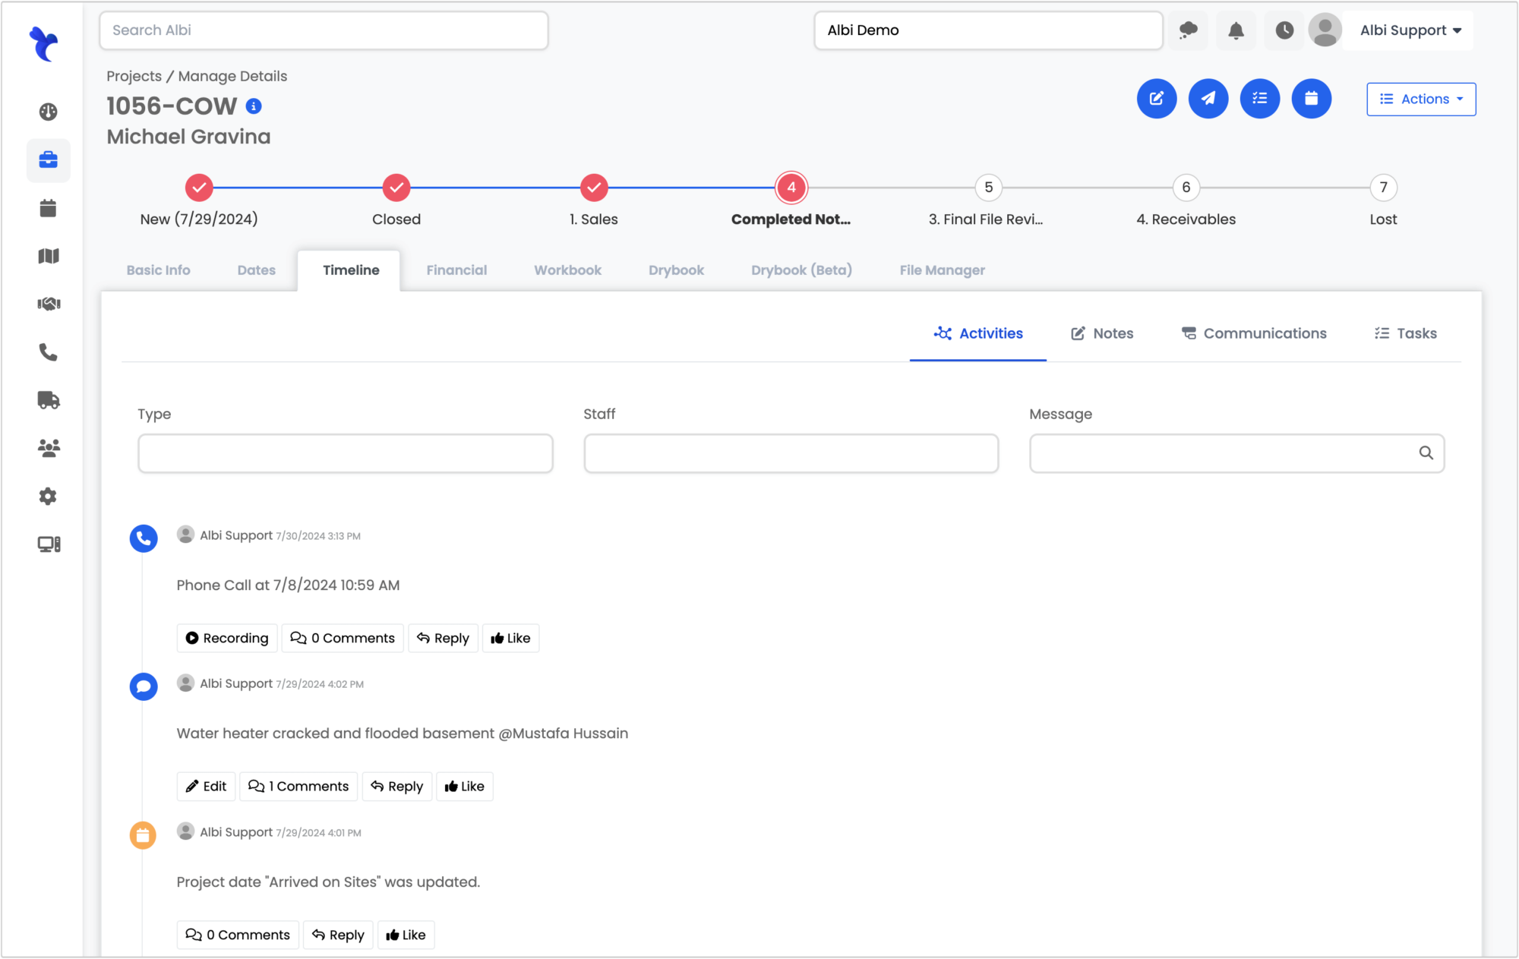Image resolution: width=1519 pixels, height=959 pixels.
Task: Open the Dashboard gauge icon in sidebar
Action: (x=48, y=112)
